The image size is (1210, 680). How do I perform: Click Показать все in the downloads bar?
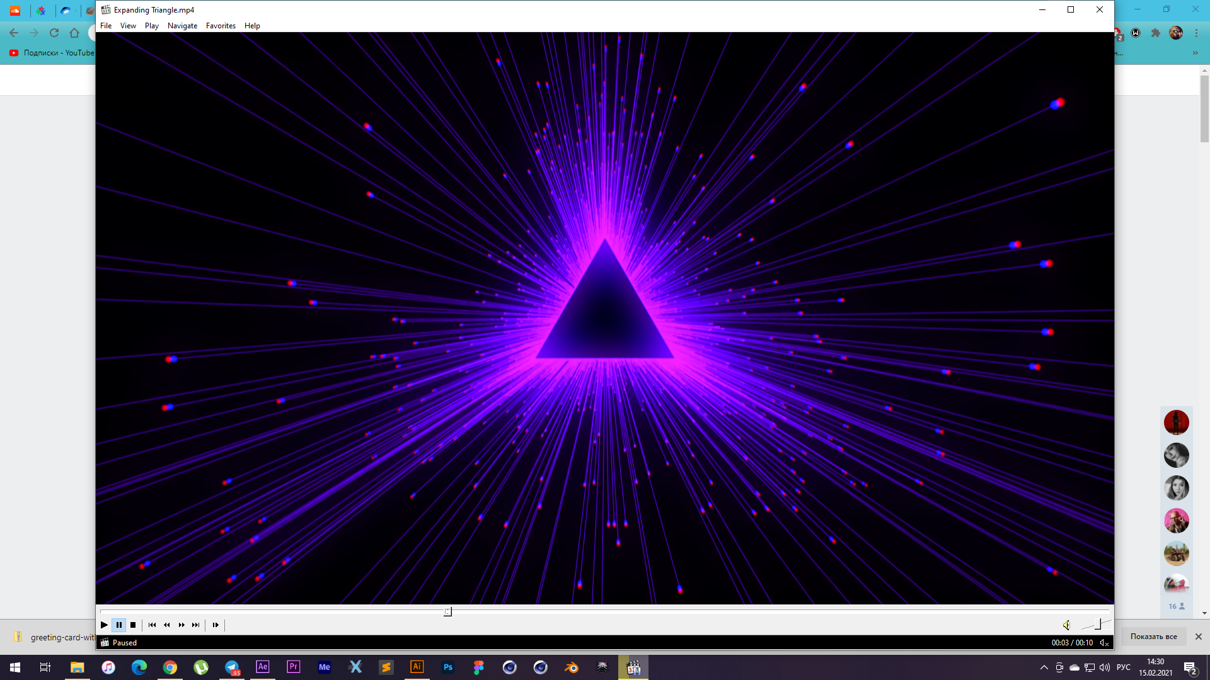coord(1153,637)
